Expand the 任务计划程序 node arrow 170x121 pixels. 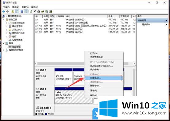click(x=7, y=23)
